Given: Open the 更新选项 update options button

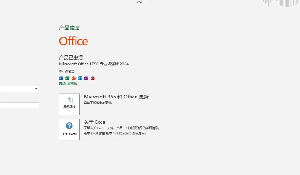Looking at the screenshot, I should 69,104.
